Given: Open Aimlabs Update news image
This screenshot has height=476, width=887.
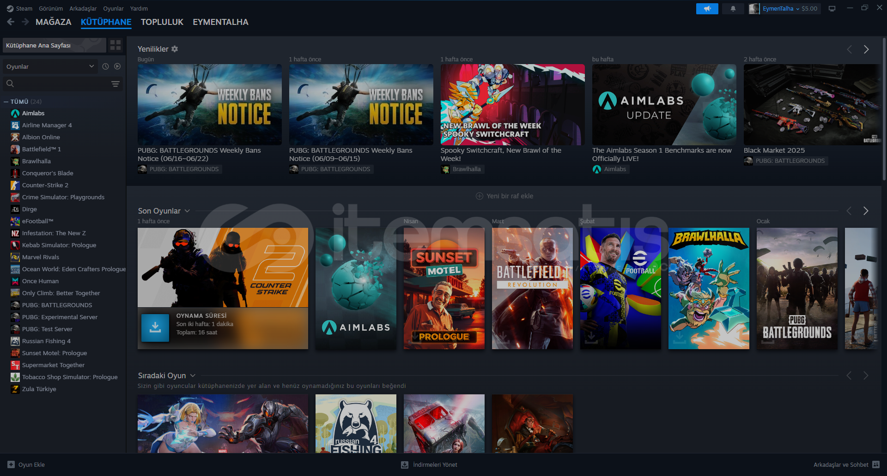Looking at the screenshot, I should (x=664, y=105).
